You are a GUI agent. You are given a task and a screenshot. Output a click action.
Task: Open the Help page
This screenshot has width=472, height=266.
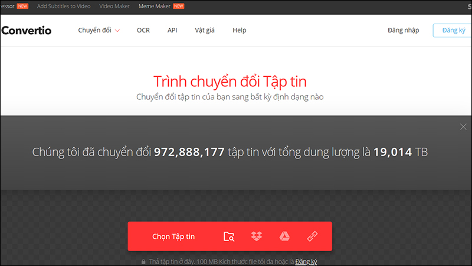pos(240,30)
